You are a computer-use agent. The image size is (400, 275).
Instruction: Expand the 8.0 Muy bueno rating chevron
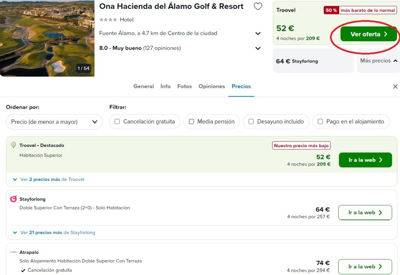pos(258,48)
